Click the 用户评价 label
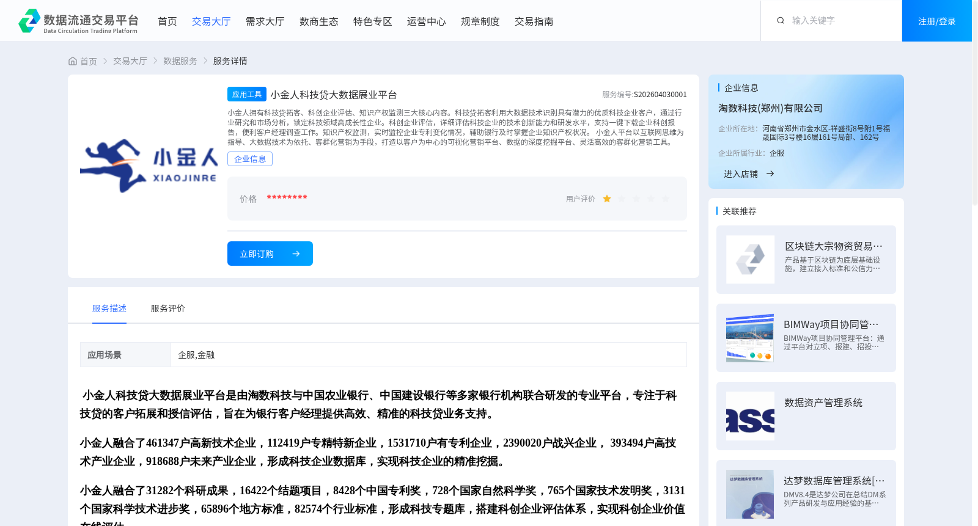The width and height of the screenshot is (978, 526). click(x=581, y=199)
